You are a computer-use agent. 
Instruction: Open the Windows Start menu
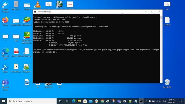click(3, 101)
